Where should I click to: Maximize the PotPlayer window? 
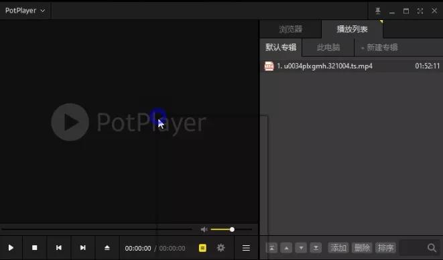click(406, 11)
